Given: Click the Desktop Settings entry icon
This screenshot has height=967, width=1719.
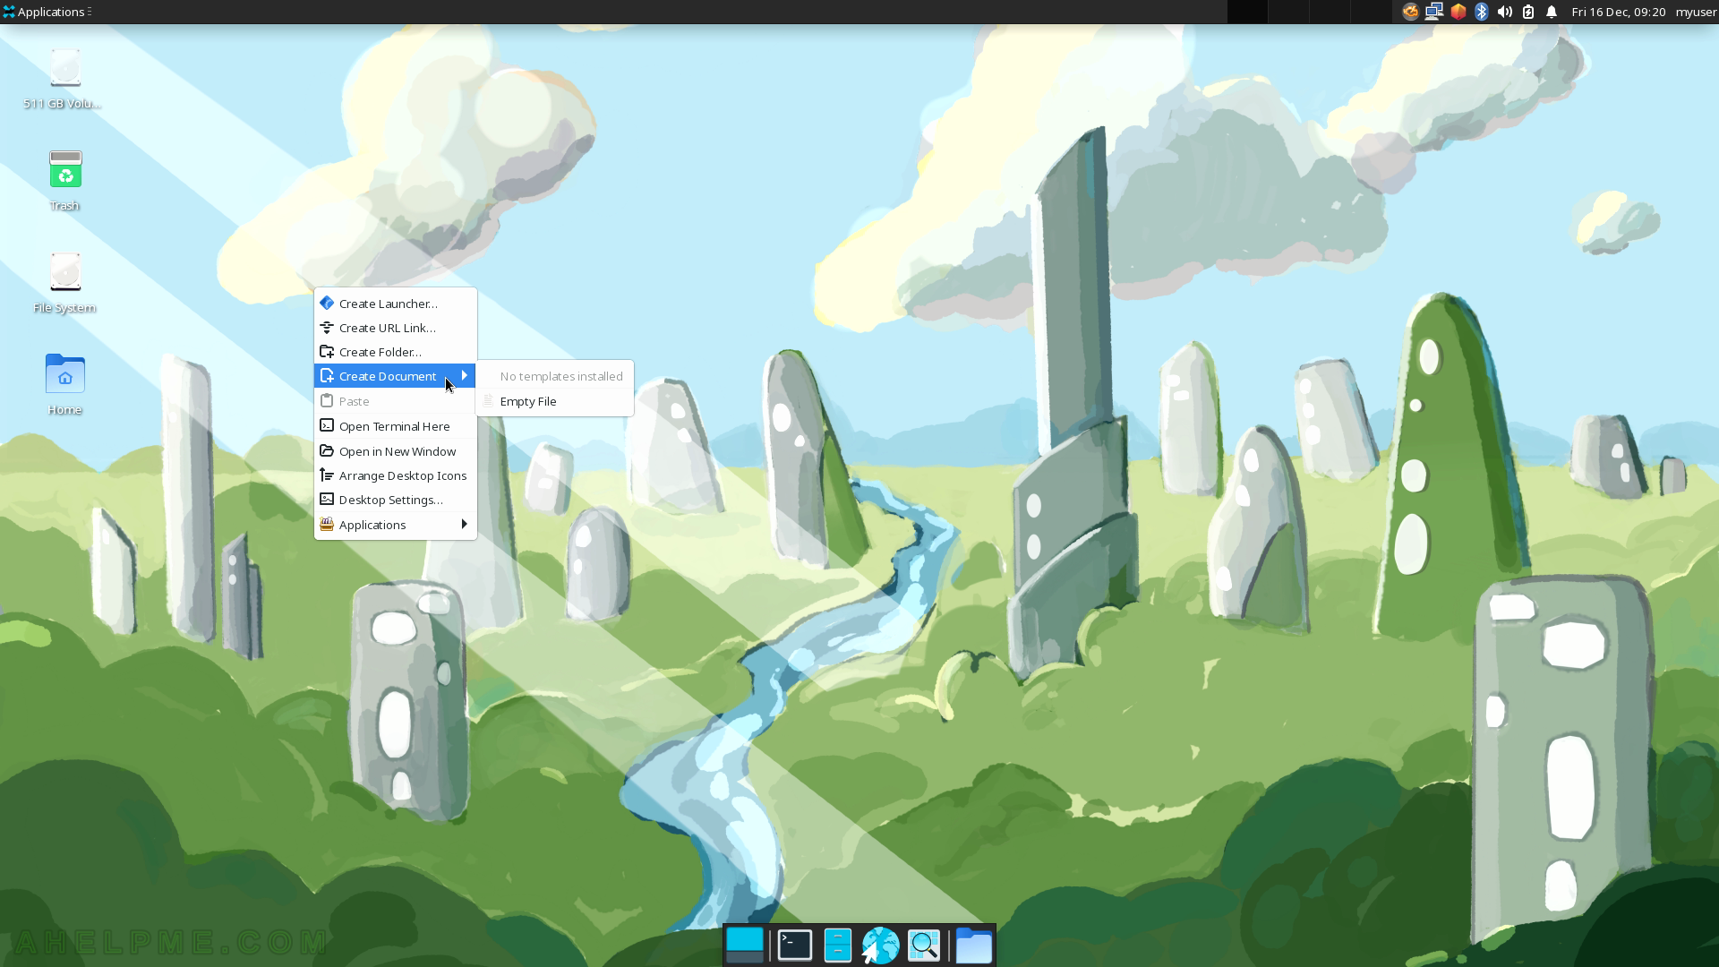Looking at the screenshot, I should coord(327,499).
